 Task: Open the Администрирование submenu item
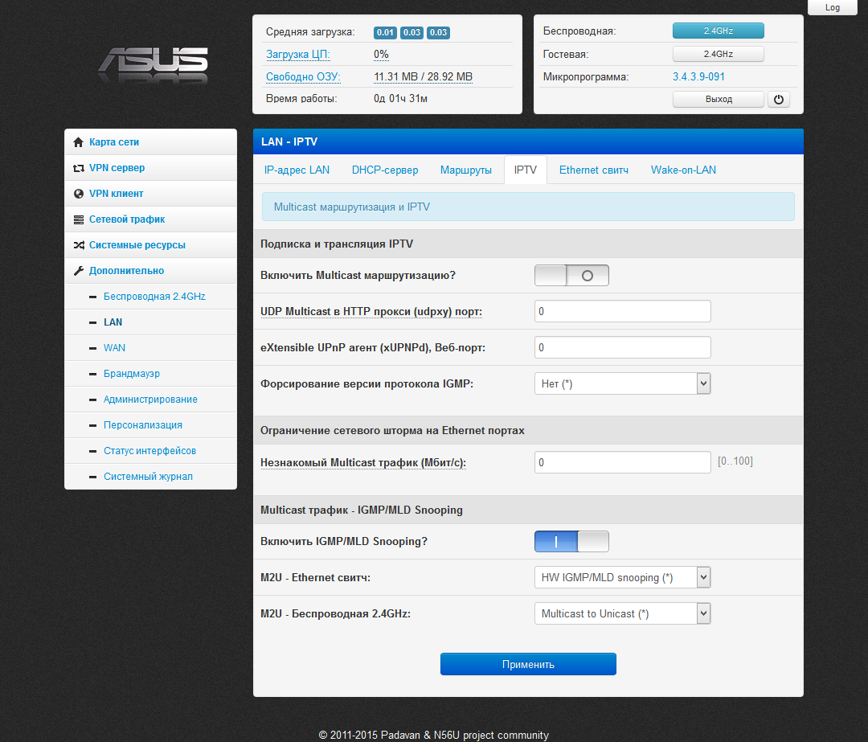pos(150,400)
